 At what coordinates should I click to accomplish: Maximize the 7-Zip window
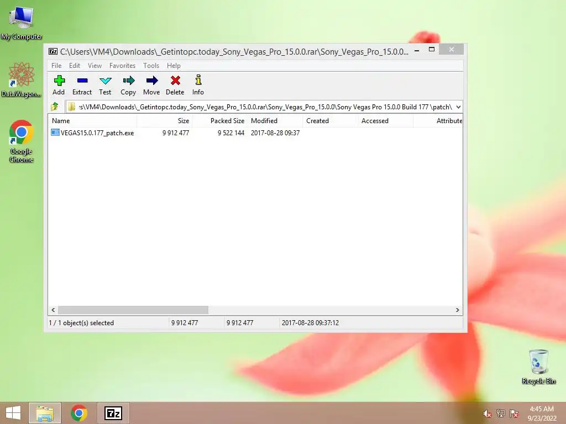[432, 49]
